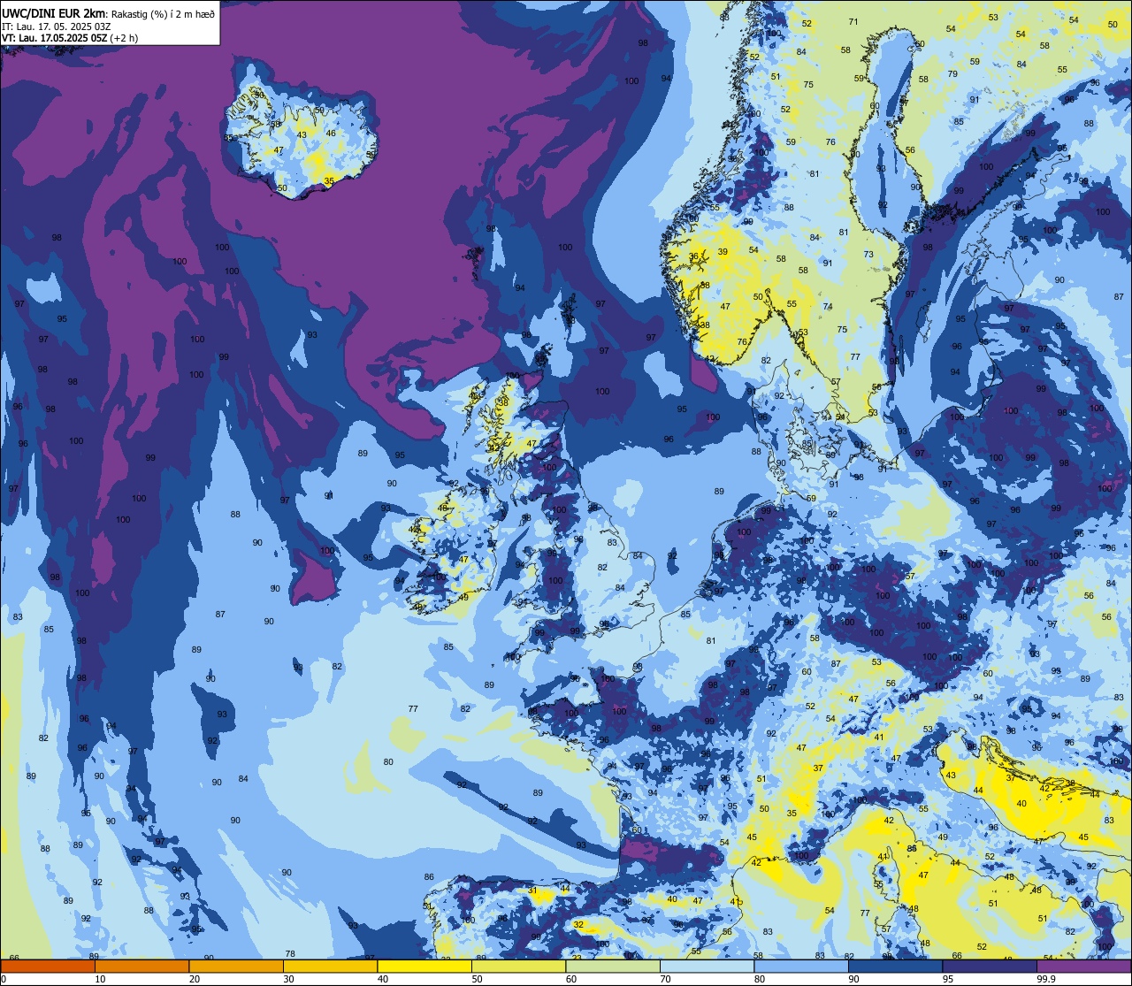Click the 70–80 pale blue legend swatch

[x=707, y=967]
